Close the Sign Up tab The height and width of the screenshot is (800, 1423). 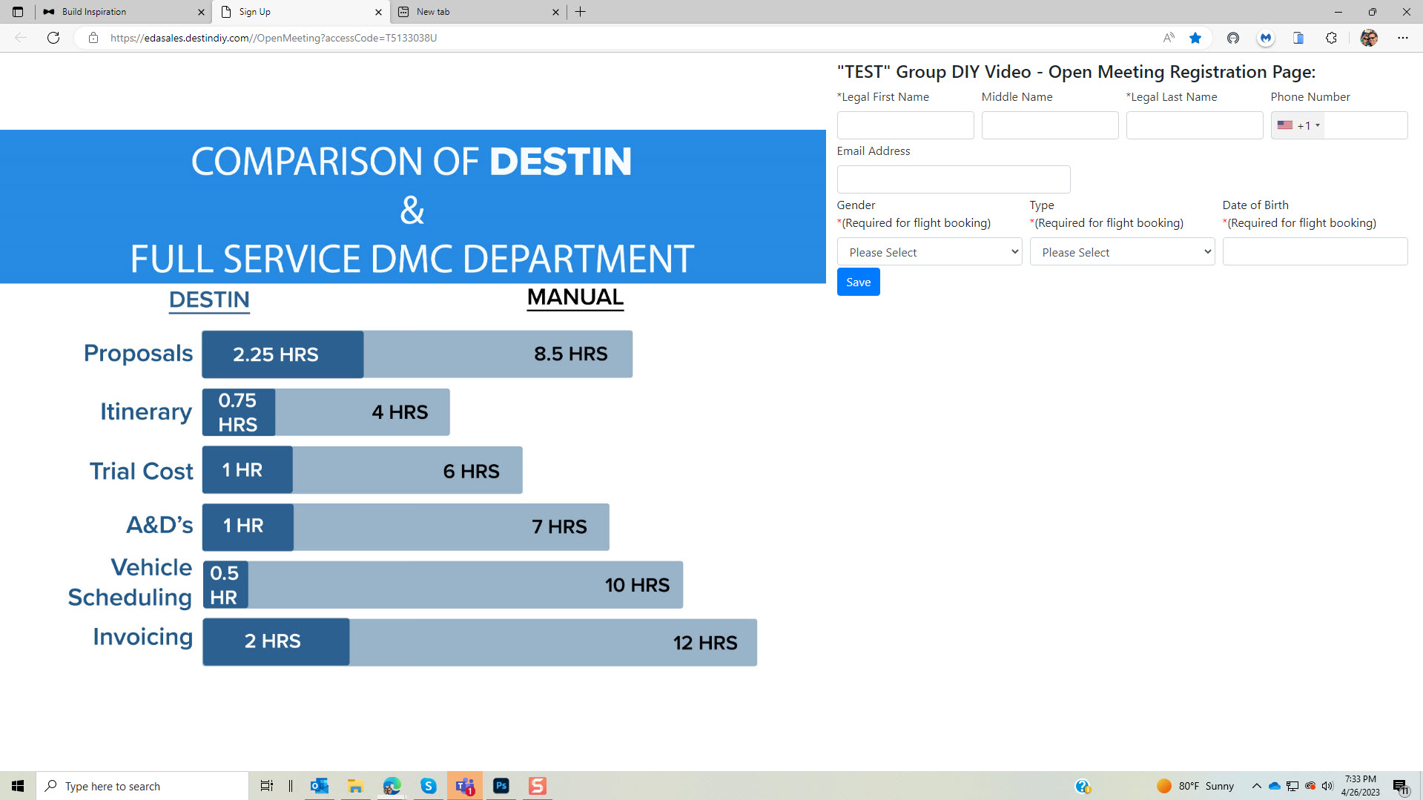(x=378, y=12)
